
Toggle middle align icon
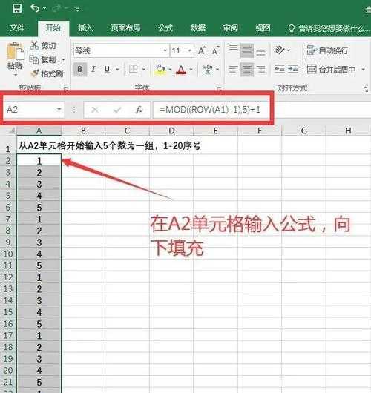click(x=247, y=50)
